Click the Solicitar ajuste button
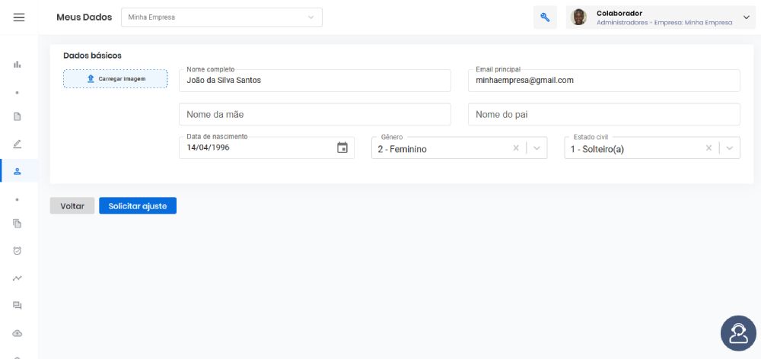 click(138, 205)
